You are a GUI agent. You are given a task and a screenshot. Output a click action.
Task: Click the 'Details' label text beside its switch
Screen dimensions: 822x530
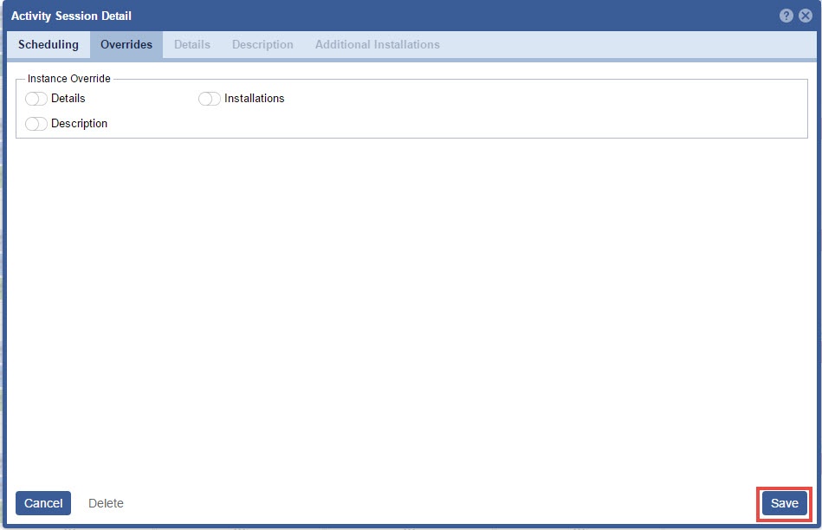click(68, 99)
